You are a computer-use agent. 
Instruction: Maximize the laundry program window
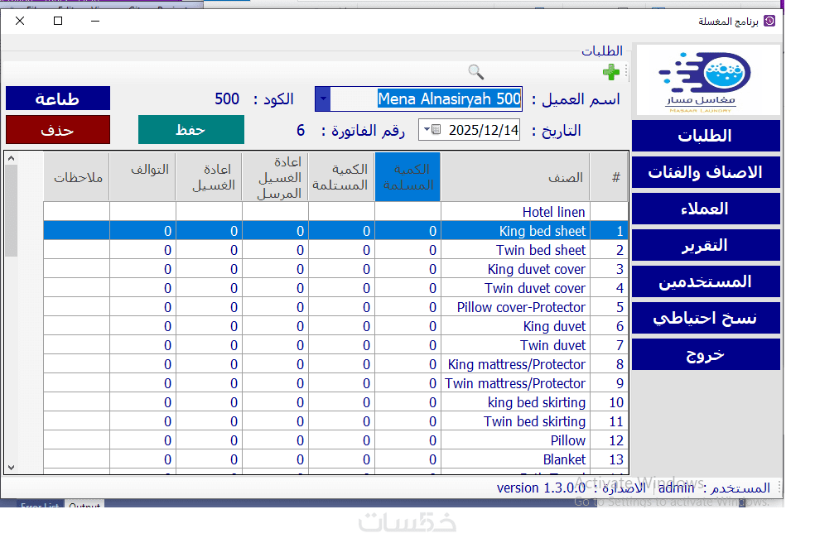click(x=58, y=21)
